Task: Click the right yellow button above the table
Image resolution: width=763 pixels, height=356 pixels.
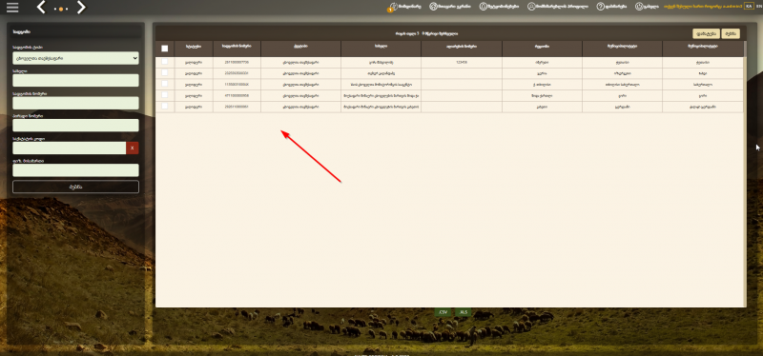Action: [x=731, y=34]
